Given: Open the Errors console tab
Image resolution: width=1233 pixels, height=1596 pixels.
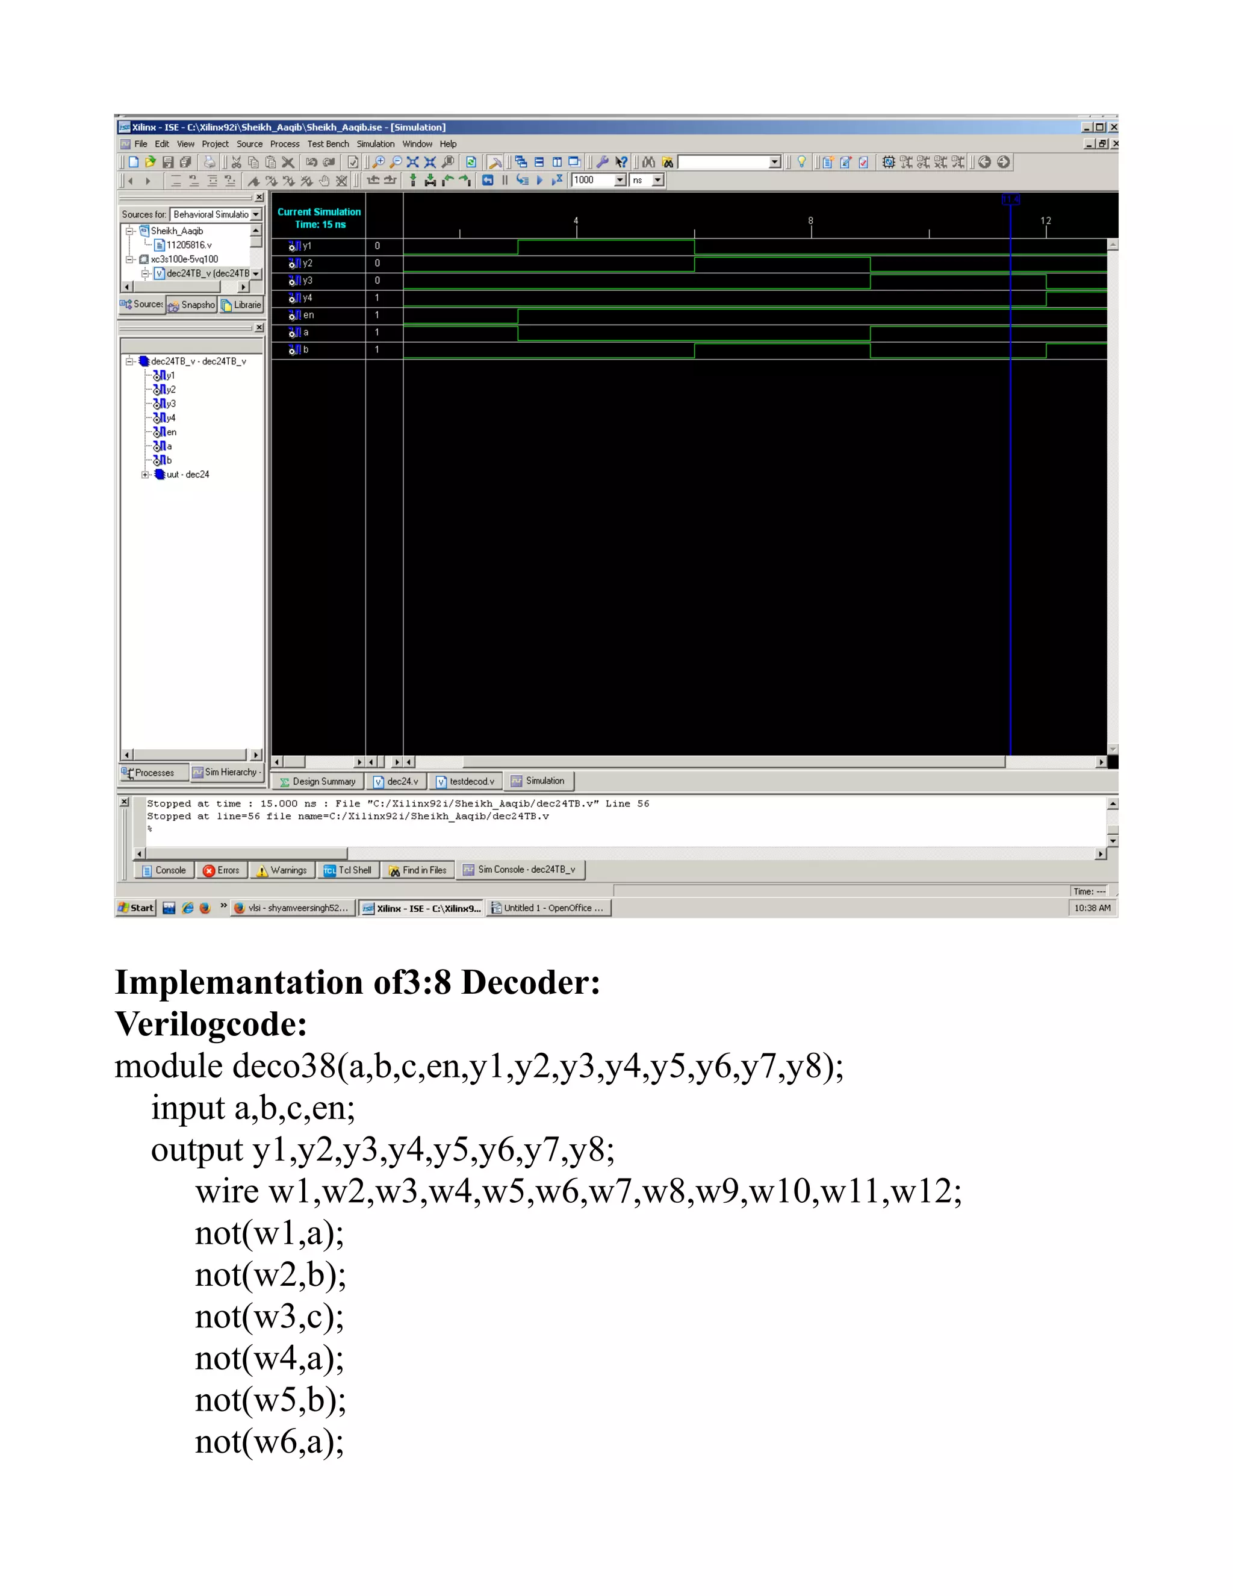Looking at the screenshot, I should (222, 870).
